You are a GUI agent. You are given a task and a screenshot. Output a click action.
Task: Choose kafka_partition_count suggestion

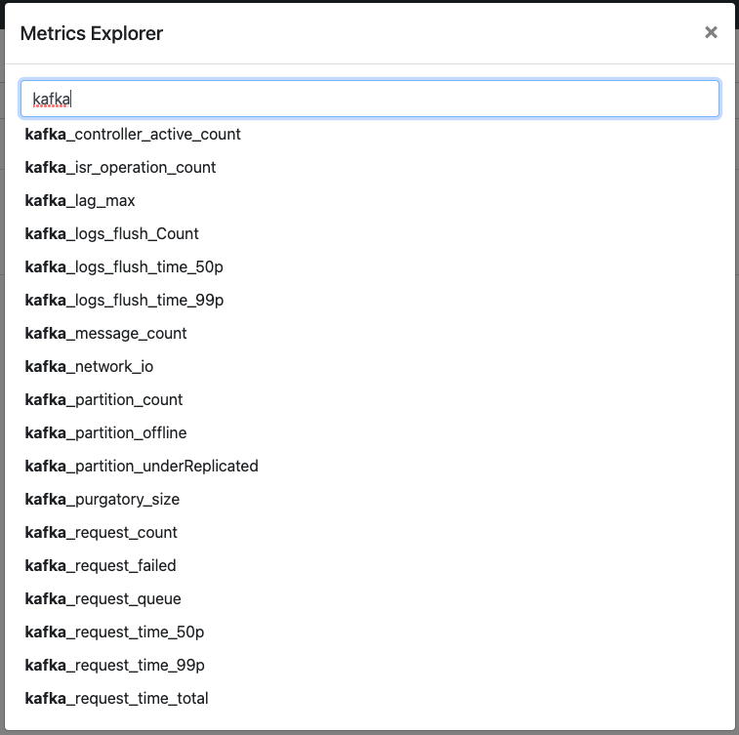coord(104,399)
